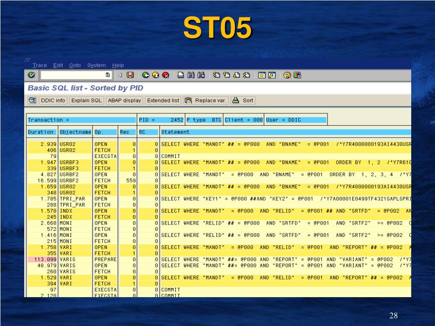Screen dimensions: 435x326
Task: Select the Statement column header
Action: click(x=286, y=132)
